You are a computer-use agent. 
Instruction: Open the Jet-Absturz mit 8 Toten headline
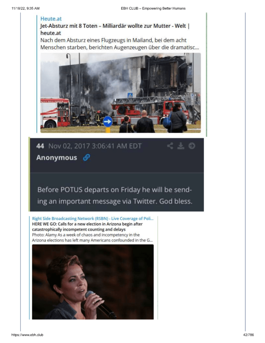[x=115, y=29]
